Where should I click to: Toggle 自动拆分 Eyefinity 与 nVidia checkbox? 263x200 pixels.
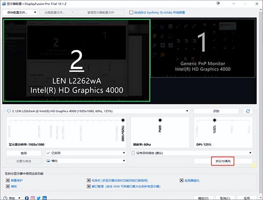pos(131,12)
